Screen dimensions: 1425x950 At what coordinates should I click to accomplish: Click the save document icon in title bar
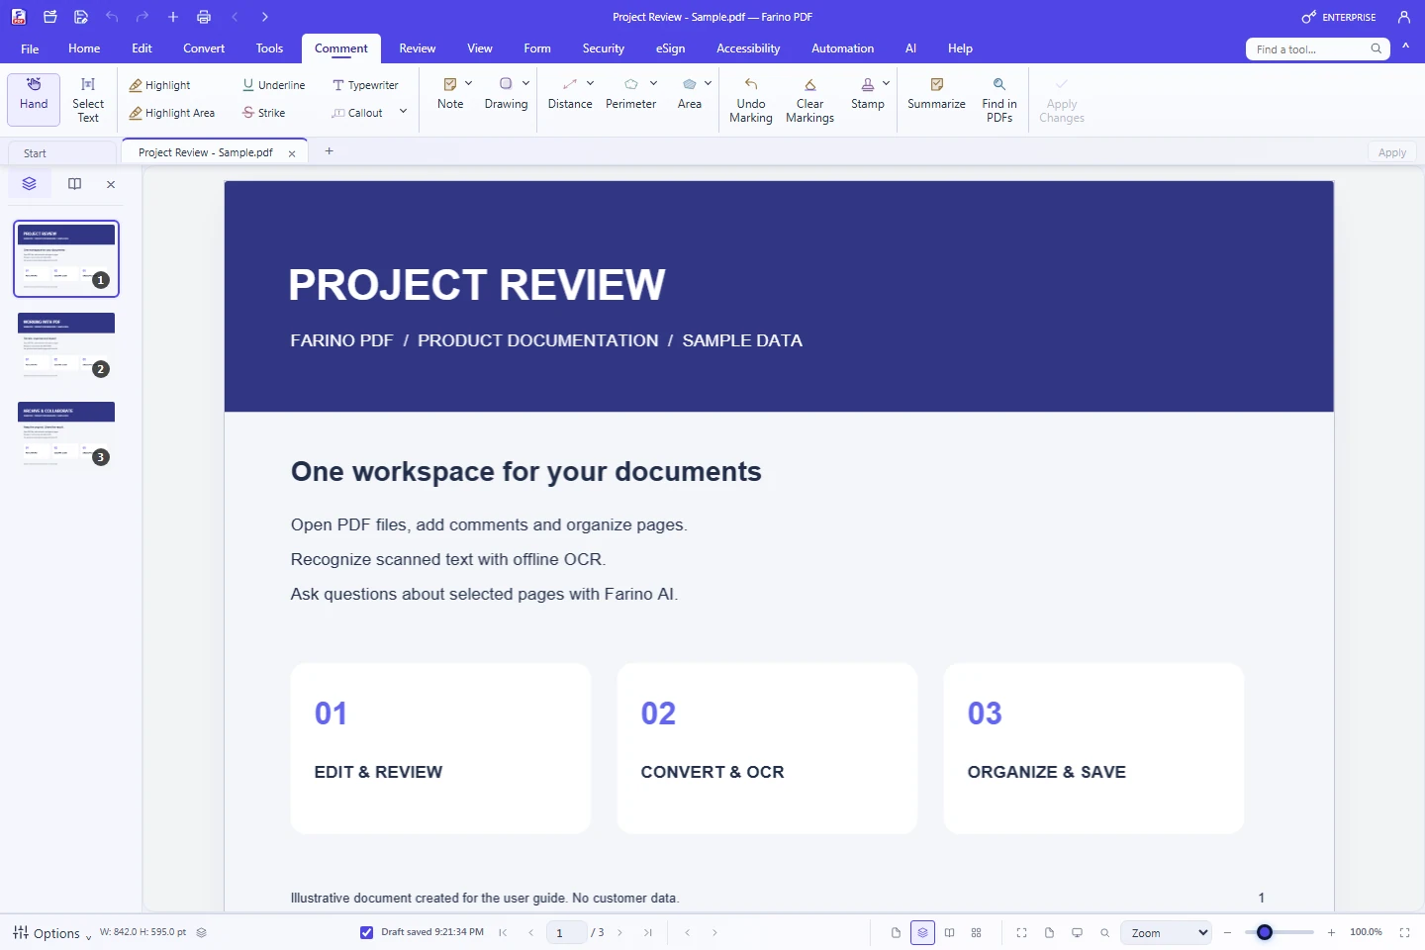(81, 17)
